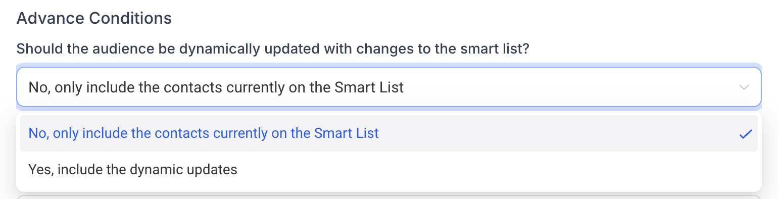This screenshot has height=199, width=778.
Task: Toggle the checkmark on the No option row
Action: (745, 134)
